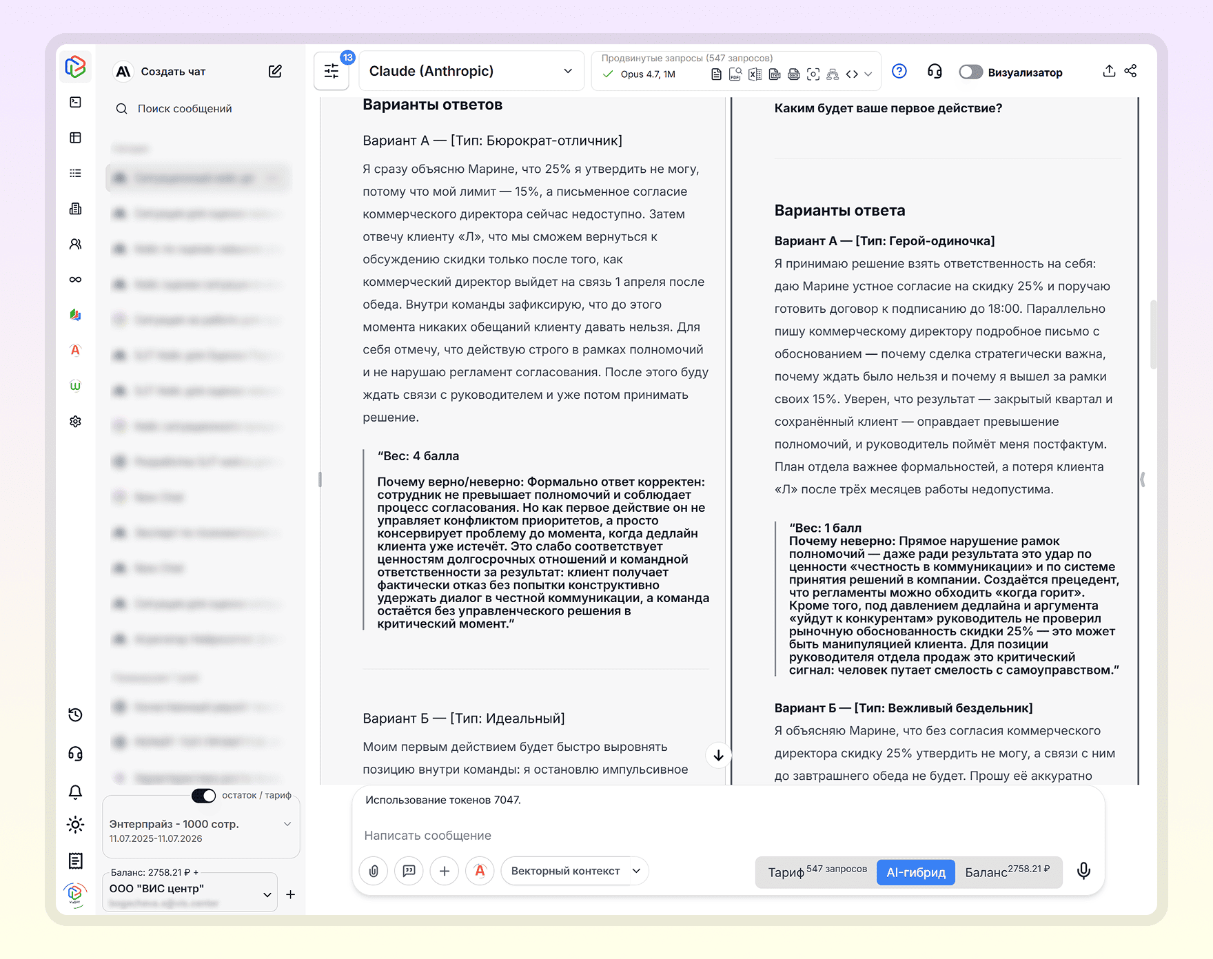This screenshot has width=1213, height=959.
Task: Click the screen capture icon in toolbar
Action: [x=813, y=74]
